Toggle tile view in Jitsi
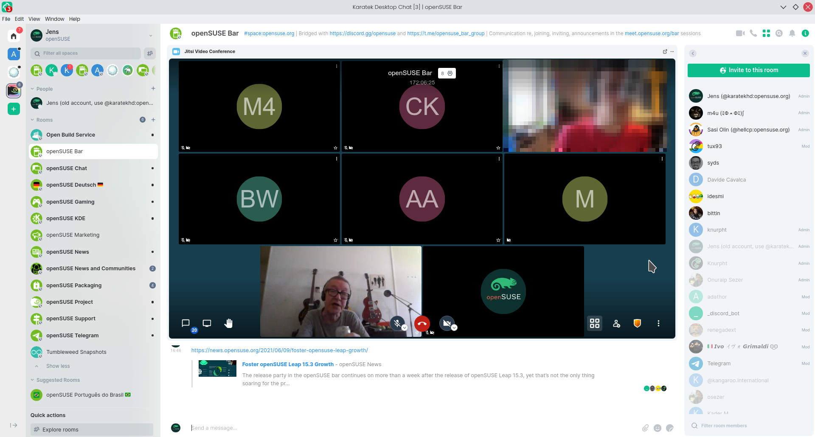Viewport: 815px width, 437px height. pos(595,323)
